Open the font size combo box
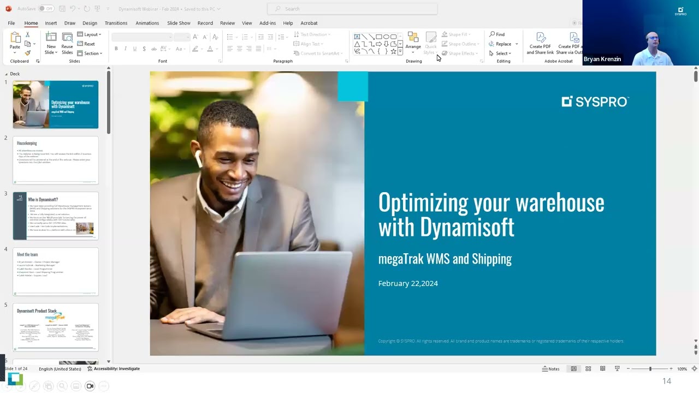 point(181,37)
